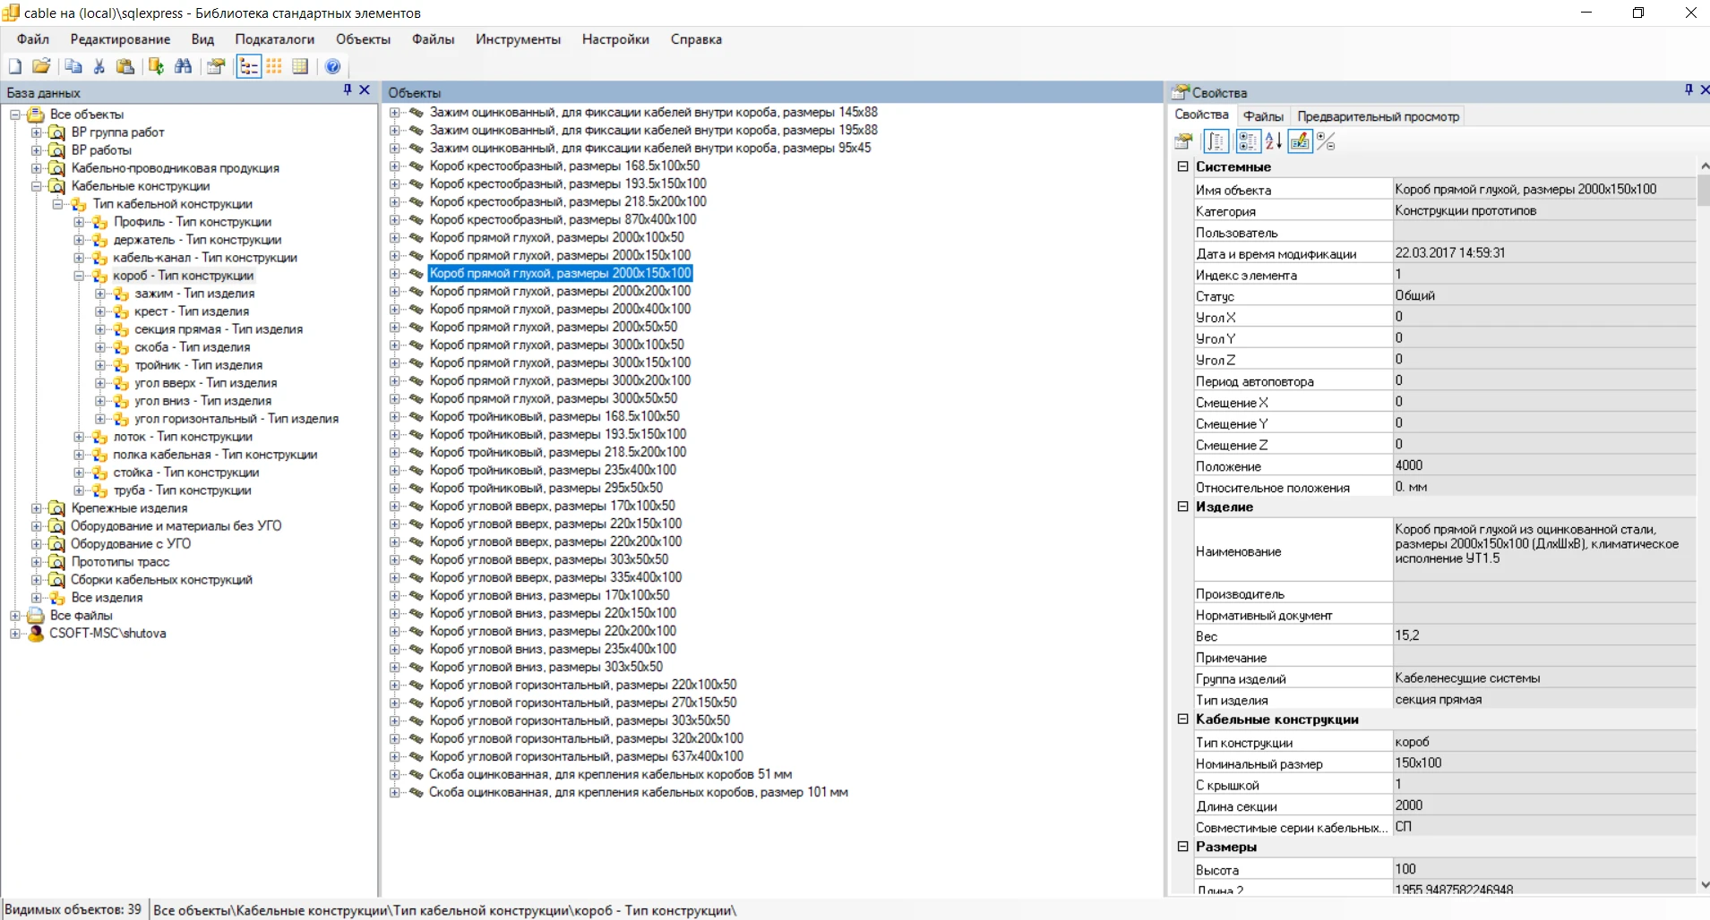This screenshot has width=1710, height=920.
Task: Click the copy documents toolbar icon
Action: point(73,66)
